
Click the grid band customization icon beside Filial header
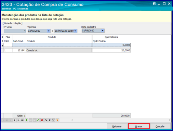coord(2,37)
